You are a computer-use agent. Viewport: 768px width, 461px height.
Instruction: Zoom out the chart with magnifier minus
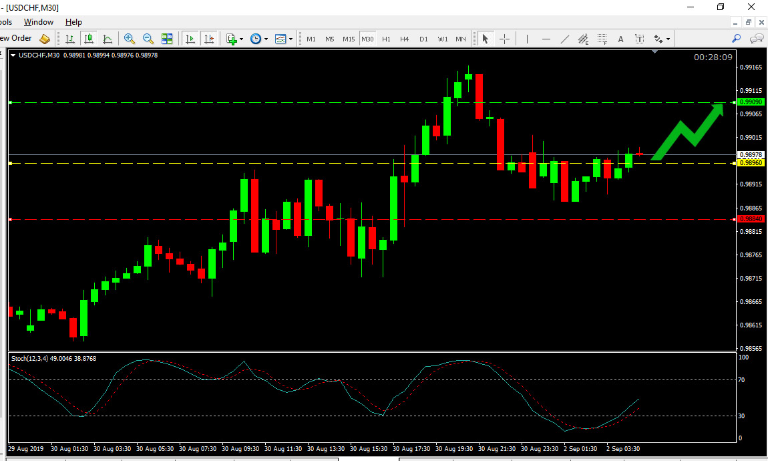click(148, 39)
